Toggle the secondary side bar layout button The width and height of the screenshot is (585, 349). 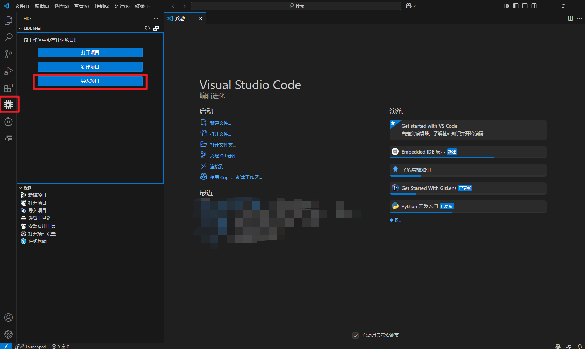[534, 6]
